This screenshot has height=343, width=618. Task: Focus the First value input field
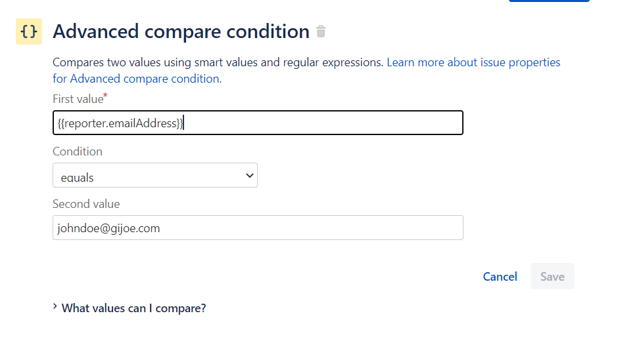pyautogui.click(x=258, y=123)
